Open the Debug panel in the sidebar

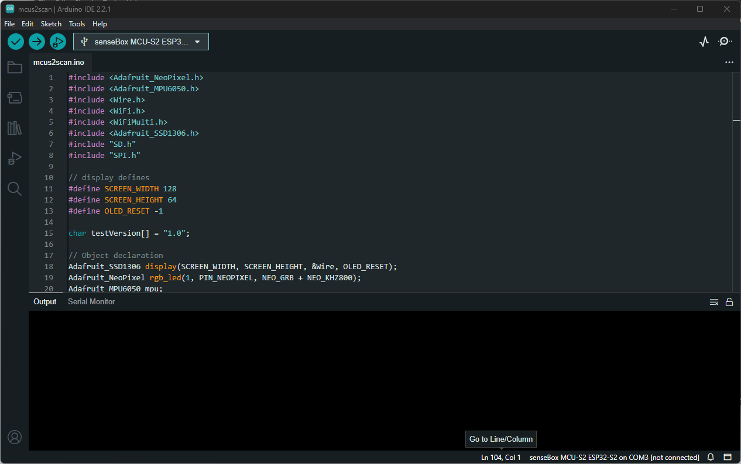point(15,159)
